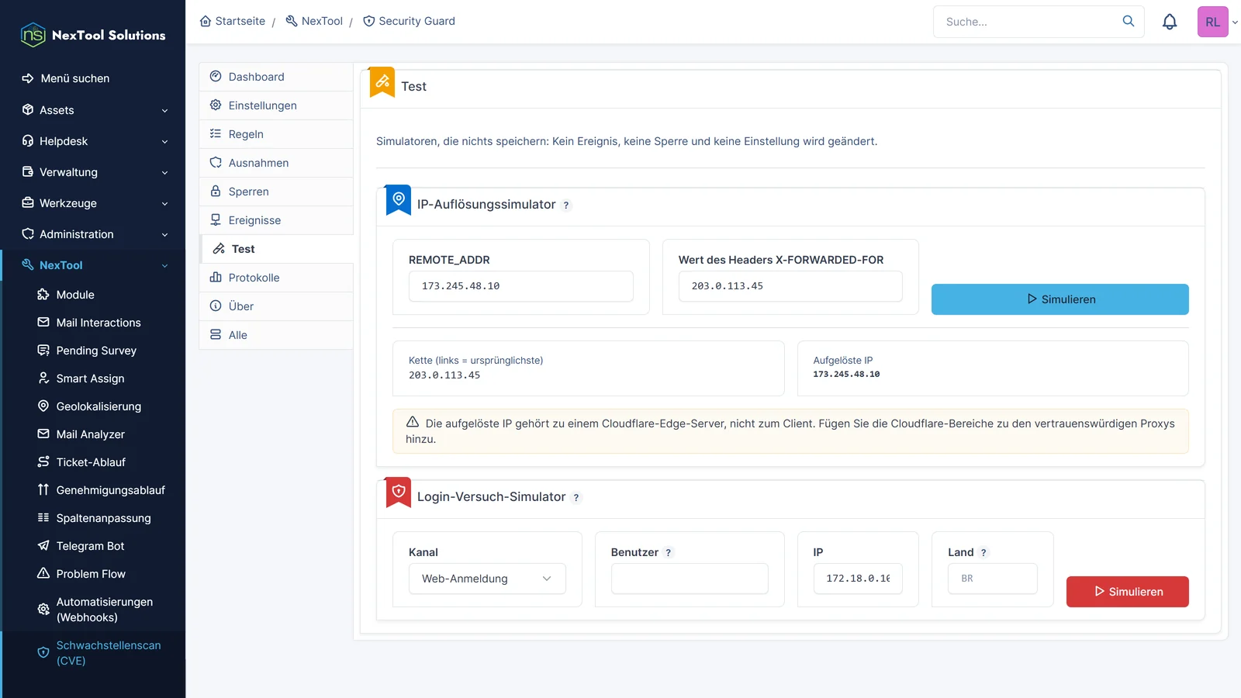The image size is (1241, 698).
Task: Expand the Helpdesk menu
Action: (93, 141)
